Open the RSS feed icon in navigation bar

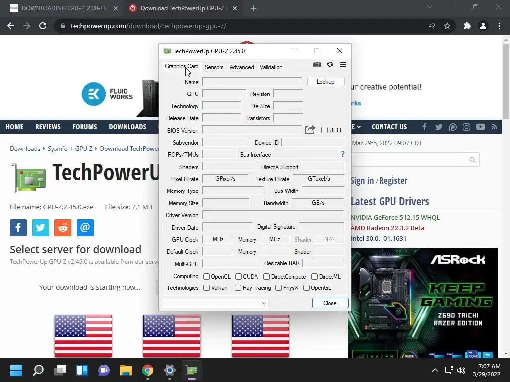(495, 127)
